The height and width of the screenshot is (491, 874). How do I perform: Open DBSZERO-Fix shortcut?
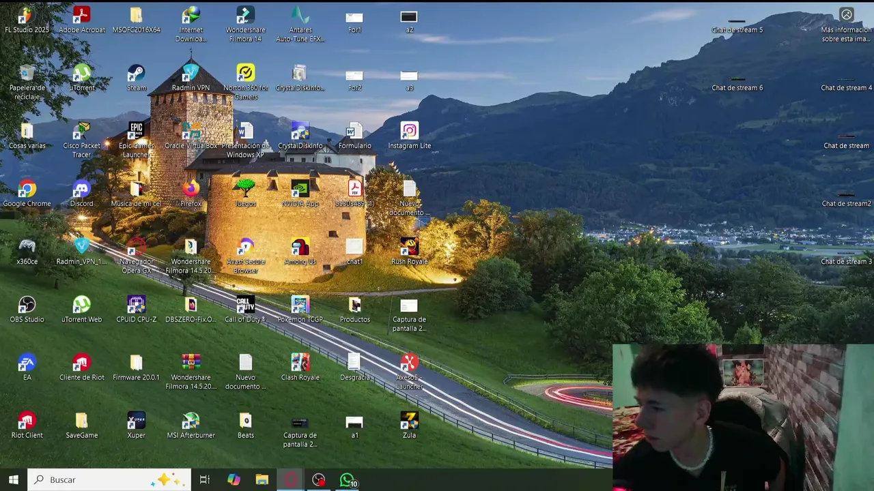[191, 305]
